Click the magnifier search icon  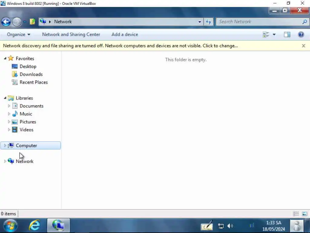tap(305, 22)
